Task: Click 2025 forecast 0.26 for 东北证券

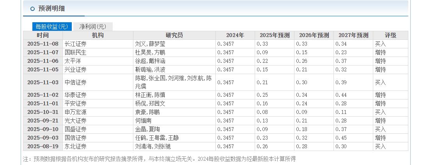Action: pos(262,147)
